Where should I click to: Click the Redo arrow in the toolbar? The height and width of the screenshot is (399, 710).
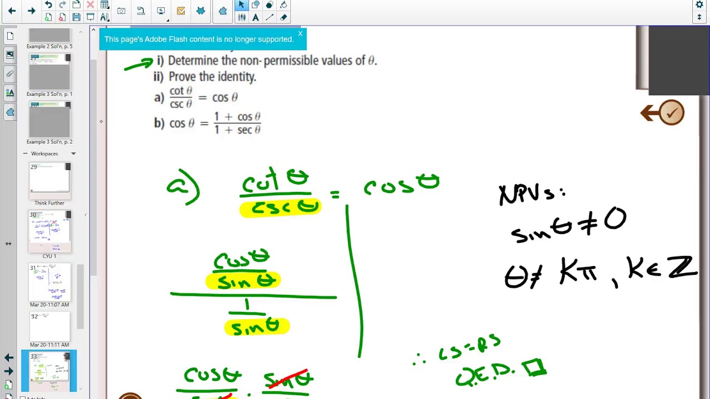point(62,5)
